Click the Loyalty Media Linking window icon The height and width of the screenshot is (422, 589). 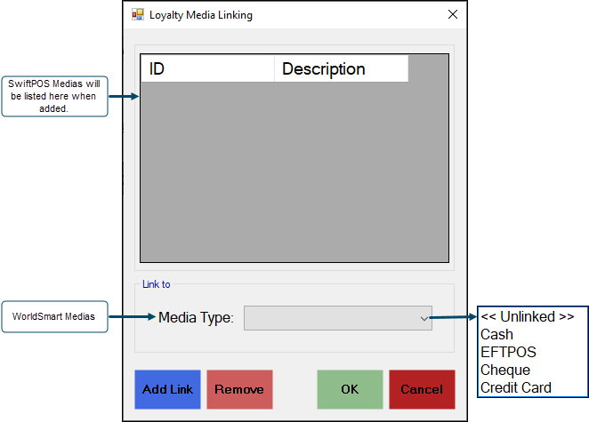pos(138,14)
